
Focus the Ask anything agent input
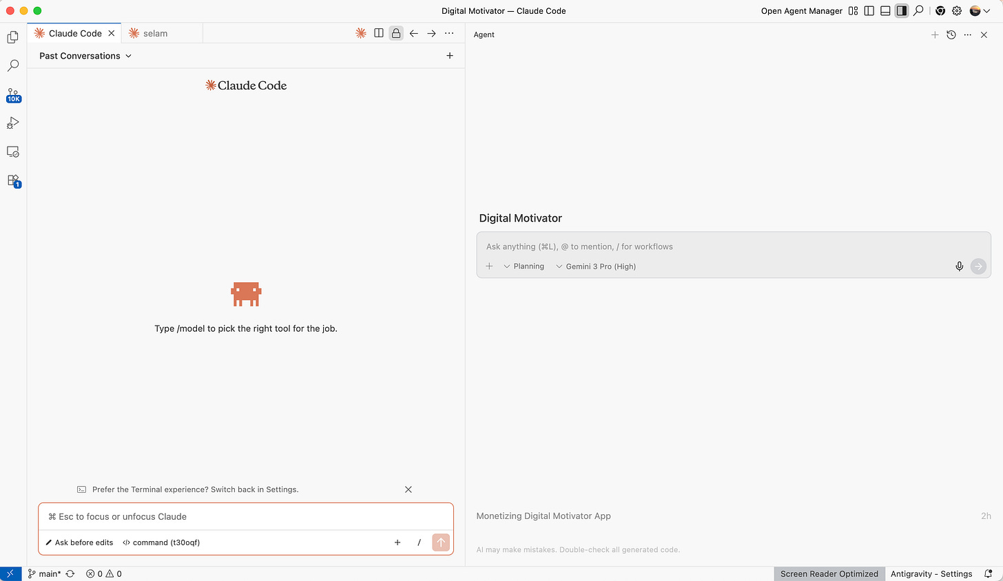[x=734, y=246]
